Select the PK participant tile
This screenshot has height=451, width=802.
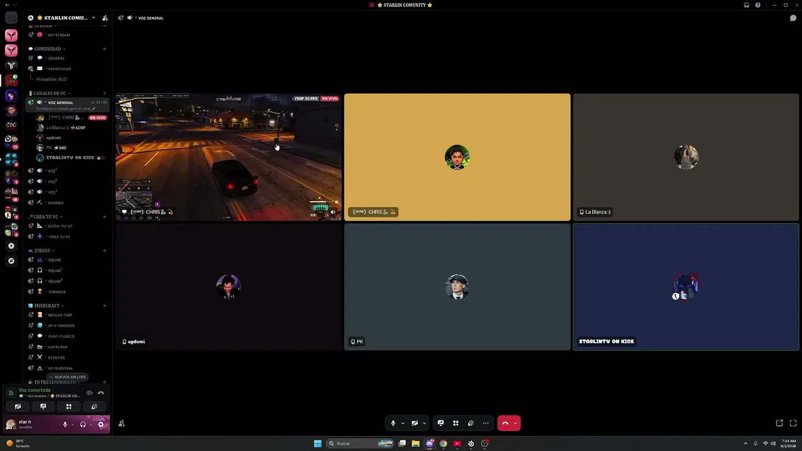point(457,287)
